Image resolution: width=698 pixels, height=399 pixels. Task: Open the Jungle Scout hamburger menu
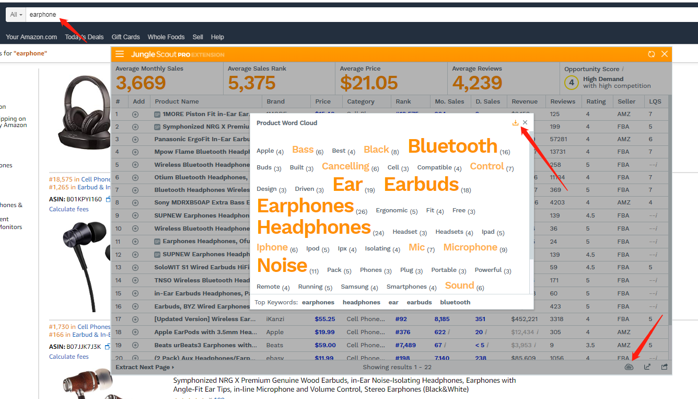coord(120,54)
